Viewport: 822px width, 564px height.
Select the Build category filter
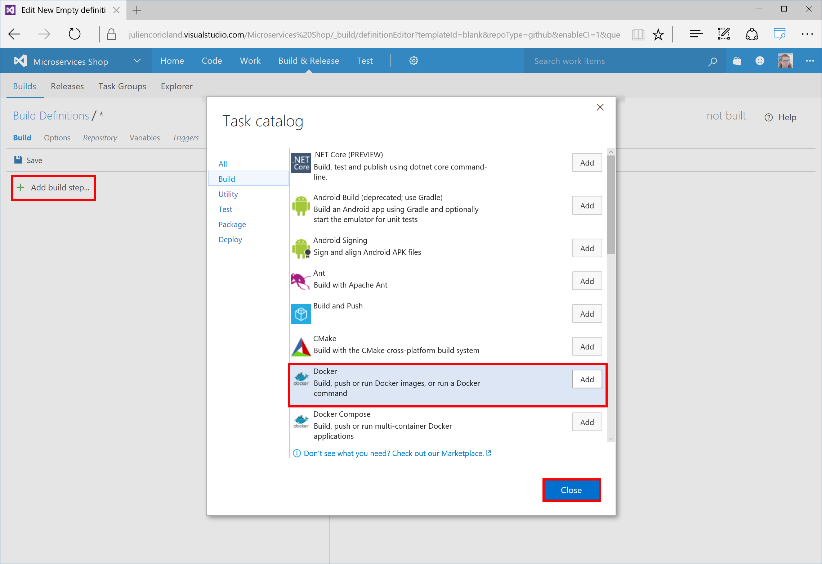coord(227,179)
